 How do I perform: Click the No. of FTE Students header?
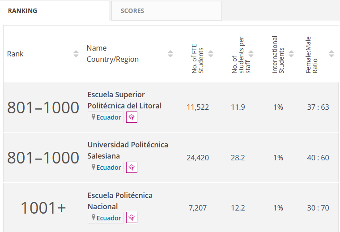[198, 59]
